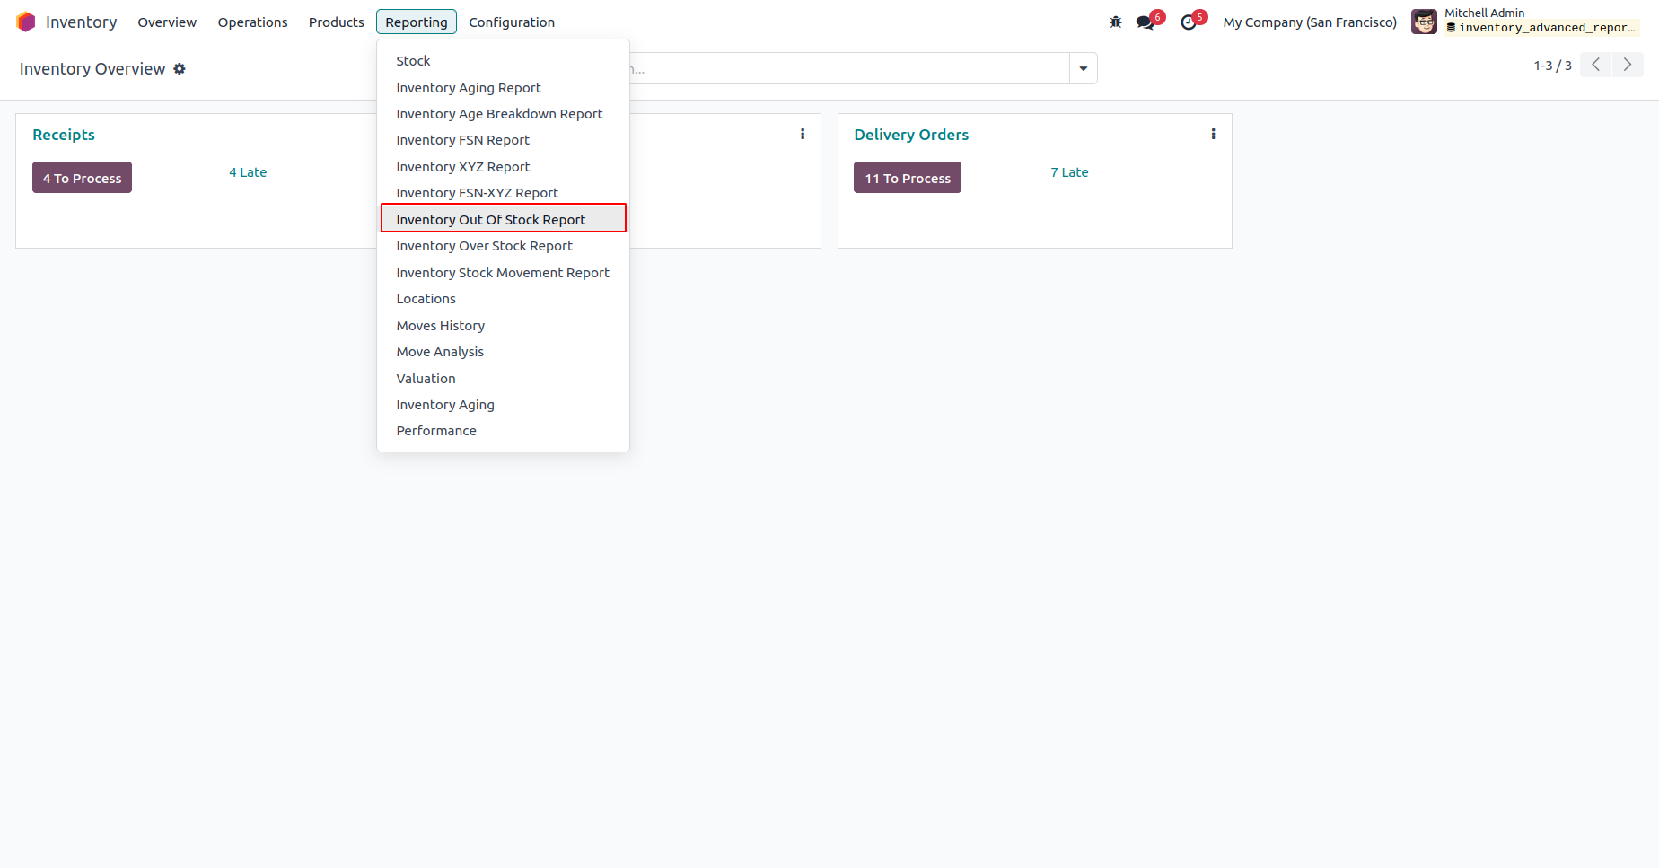This screenshot has height=868, width=1659.
Task: Open Move Analysis report
Action: [x=503, y=352]
